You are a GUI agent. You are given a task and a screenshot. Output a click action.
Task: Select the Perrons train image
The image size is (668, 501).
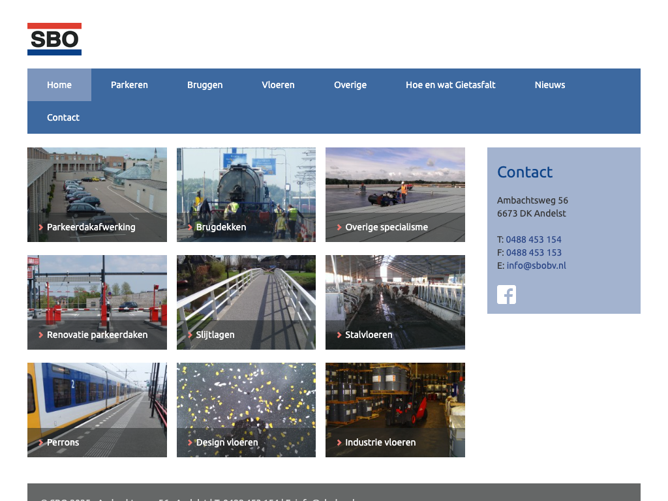coord(97,410)
